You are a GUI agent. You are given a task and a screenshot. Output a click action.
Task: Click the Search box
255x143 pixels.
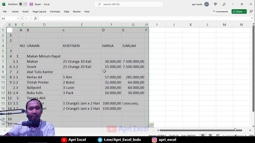[x=129, y=4]
